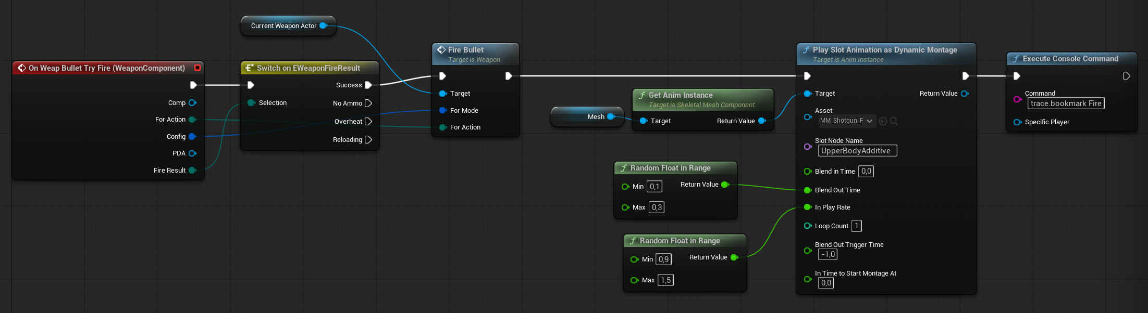Select the Fire Bullet node title
The width and height of the screenshot is (1148, 313).
click(x=465, y=50)
